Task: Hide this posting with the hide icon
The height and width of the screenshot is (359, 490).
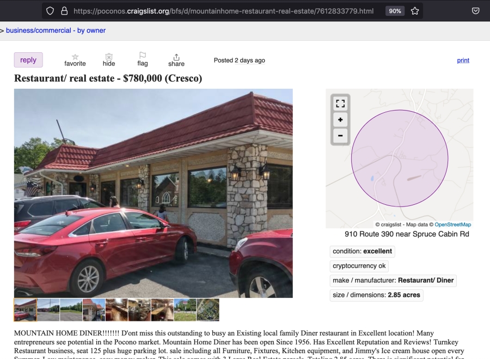Action: tap(109, 57)
